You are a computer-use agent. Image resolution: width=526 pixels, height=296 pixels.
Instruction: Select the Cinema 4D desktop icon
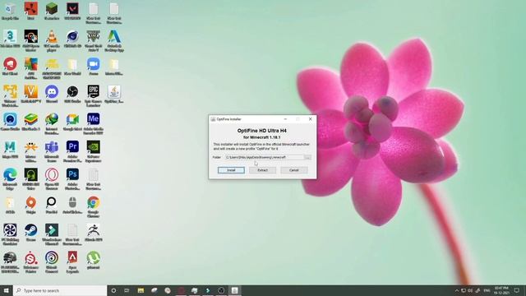(72, 39)
